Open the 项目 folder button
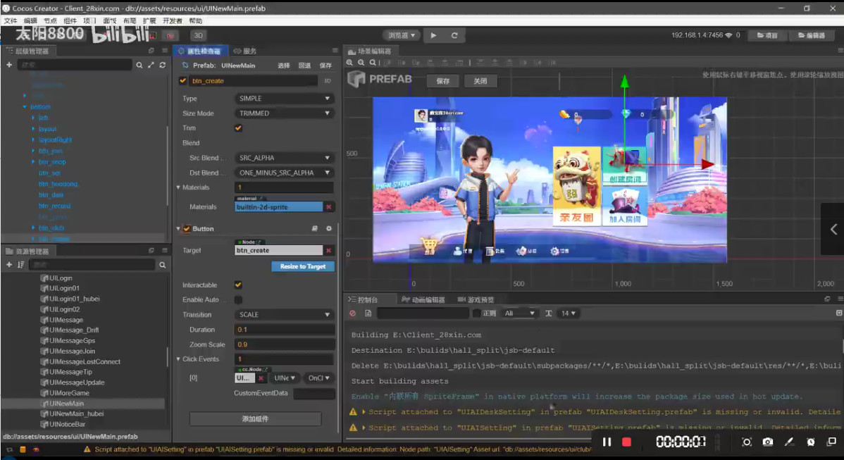 tap(767, 35)
